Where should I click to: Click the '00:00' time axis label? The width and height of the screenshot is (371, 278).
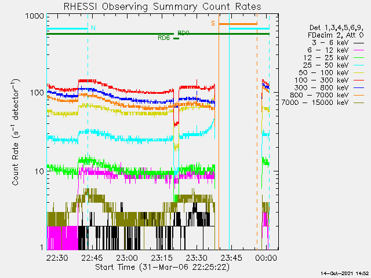(266, 258)
